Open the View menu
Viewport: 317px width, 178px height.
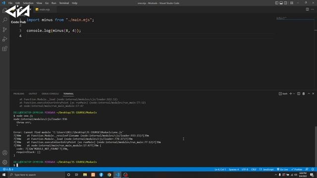pos(39,3)
